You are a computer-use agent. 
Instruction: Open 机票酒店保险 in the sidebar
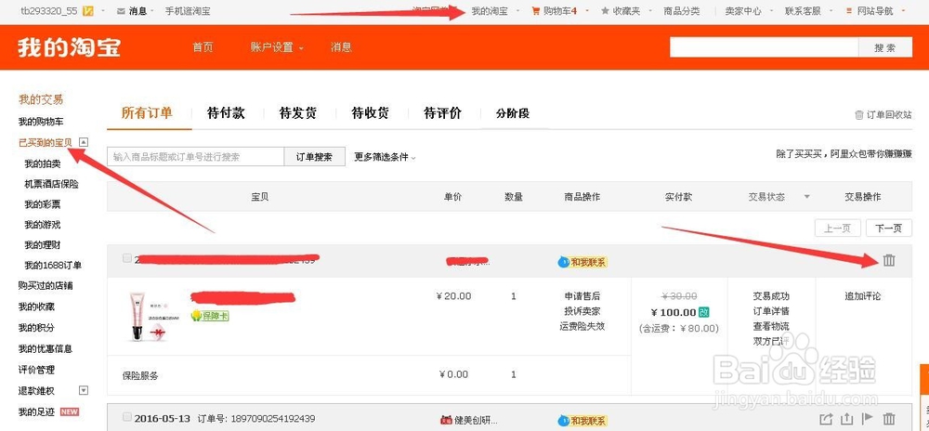click(51, 184)
